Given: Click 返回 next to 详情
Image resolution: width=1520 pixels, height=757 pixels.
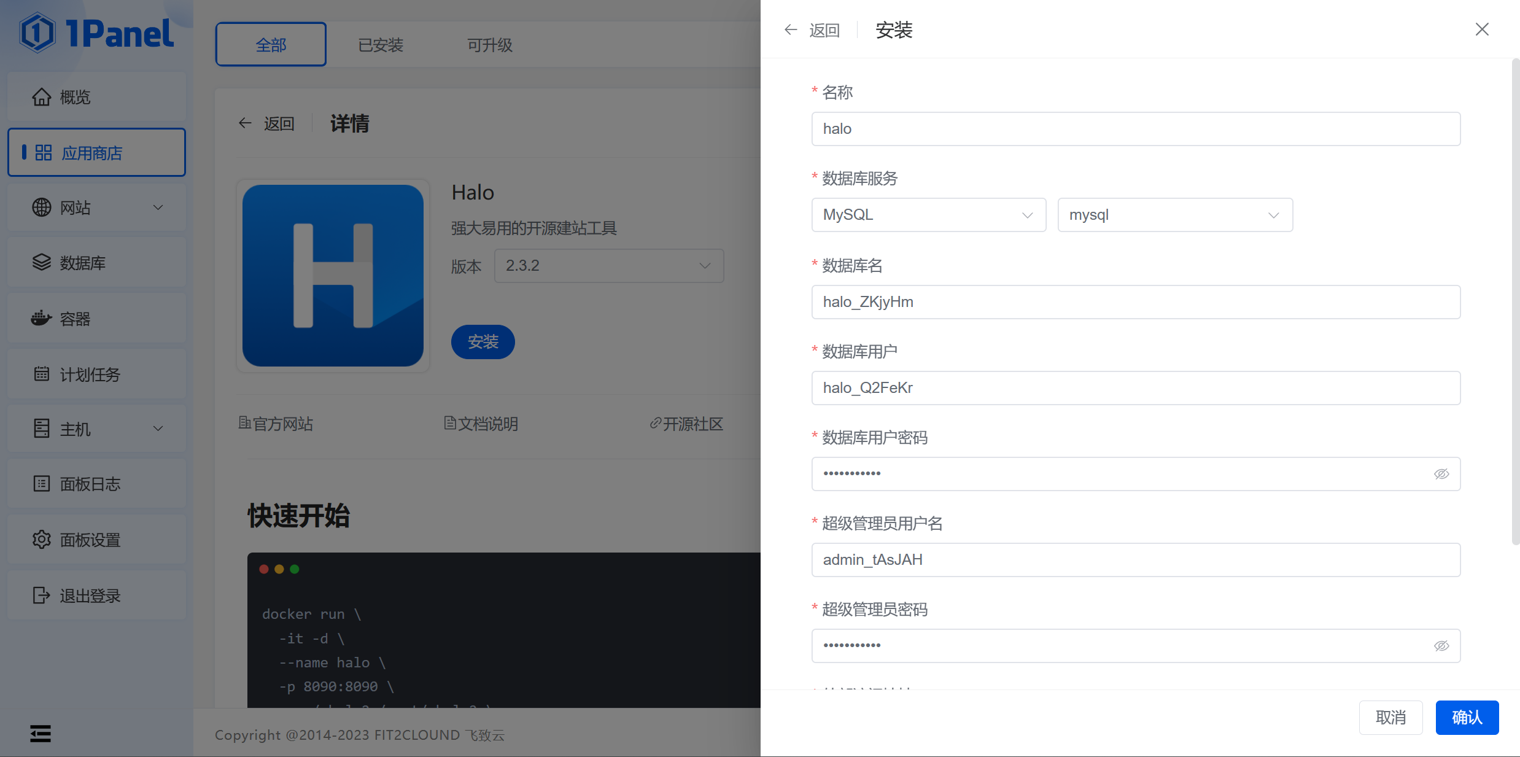Looking at the screenshot, I should (279, 123).
